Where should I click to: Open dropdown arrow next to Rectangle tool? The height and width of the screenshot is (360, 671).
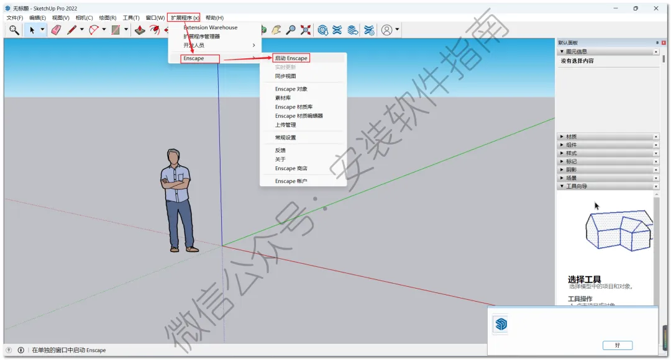126,30
